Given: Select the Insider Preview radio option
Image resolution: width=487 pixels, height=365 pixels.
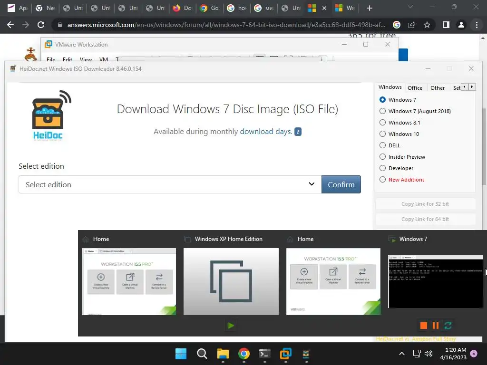Looking at the screenshot, I should tap(383, 157).
